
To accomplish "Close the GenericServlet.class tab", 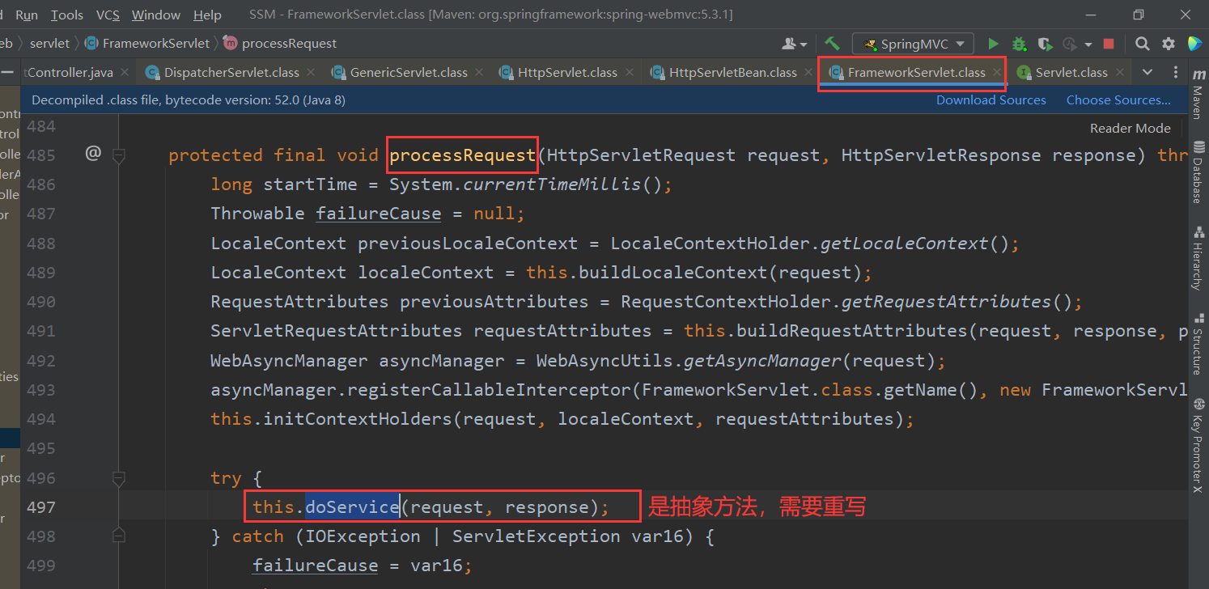I will [x=481, y=72].
